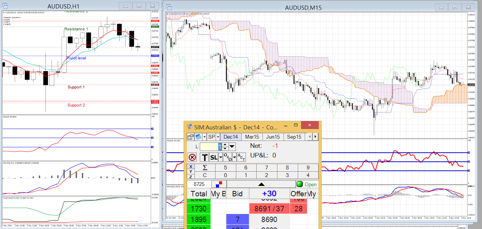Viewport: 482px width, 229px height.
Task: Minimize the AUDUSD,H1 chart window
Action: [x=126, y=6]
